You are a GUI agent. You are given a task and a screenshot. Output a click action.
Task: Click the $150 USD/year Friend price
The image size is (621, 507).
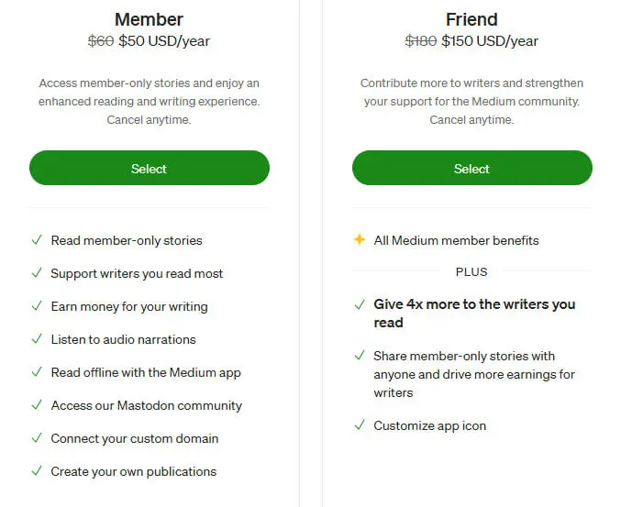coord(490,41)
